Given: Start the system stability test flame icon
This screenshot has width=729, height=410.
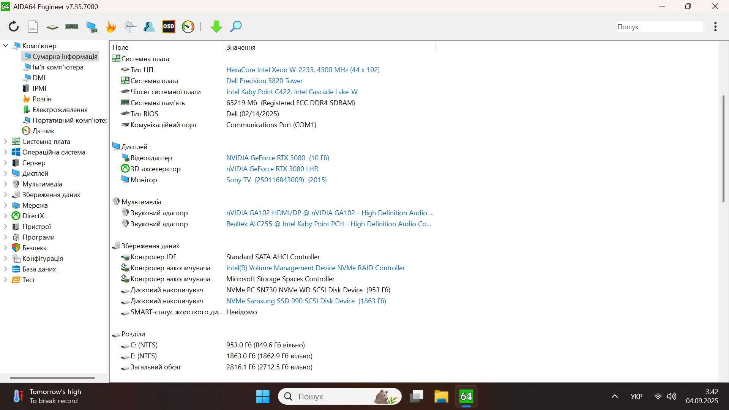Looking at the screenshot, I should coord(111,27).
